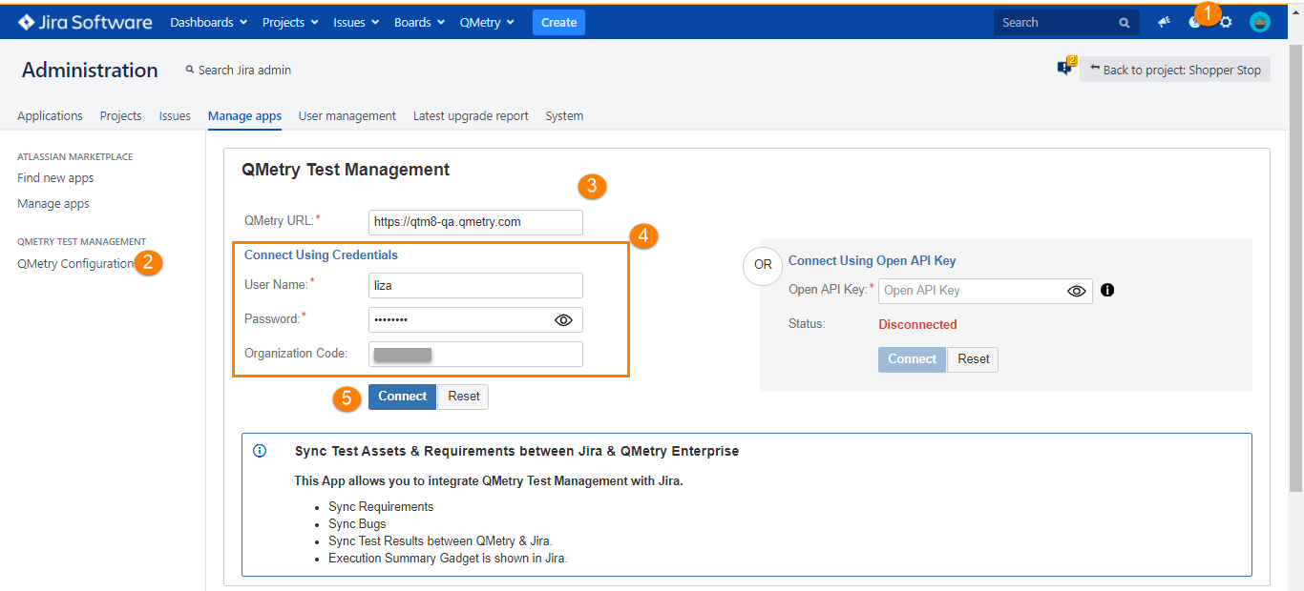Click the info icon beside Open API Key

coord(1107,290)
